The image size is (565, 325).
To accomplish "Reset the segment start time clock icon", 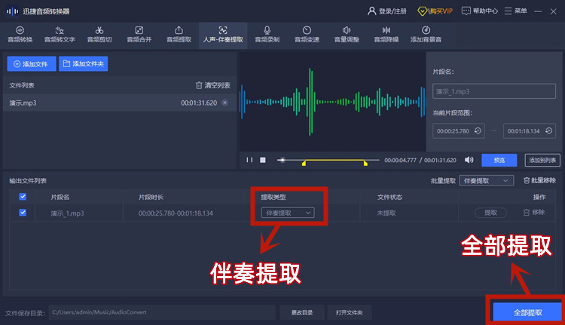I will (x=478, y=131).
